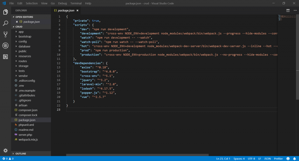Click the notifications bell in status bar
Viewport: 299px width, 161px height.
coord(294,159)
